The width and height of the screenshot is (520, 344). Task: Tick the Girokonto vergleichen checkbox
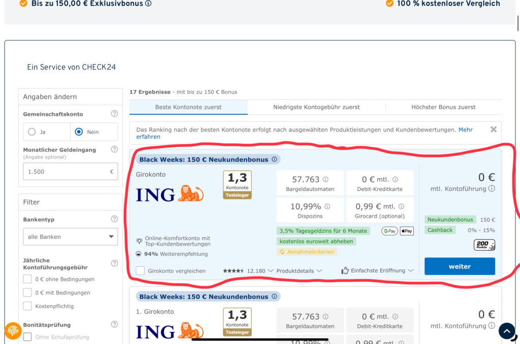(140, 271)
